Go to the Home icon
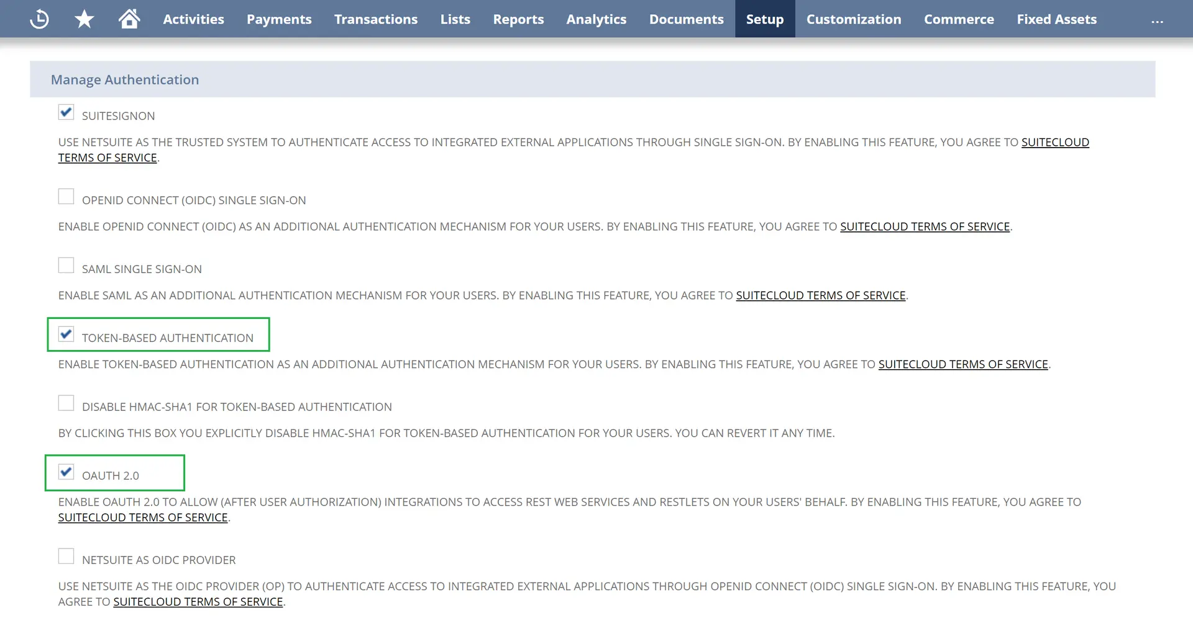This screenshot has width=1193, height=631. [x=129, y=19]
